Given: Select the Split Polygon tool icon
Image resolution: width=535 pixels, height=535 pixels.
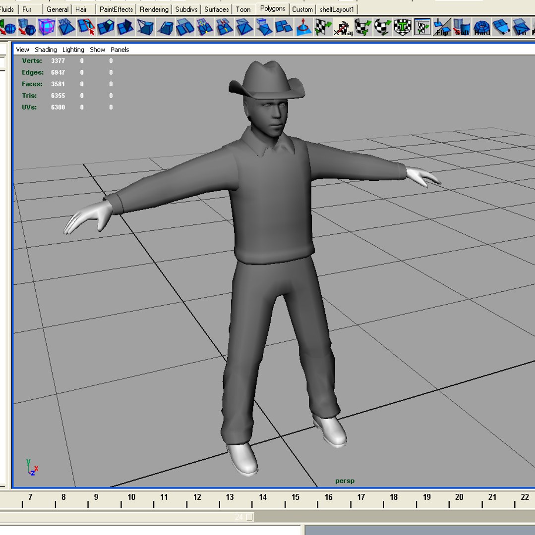Looking at the screenshot, I should (x=86, y=27).
